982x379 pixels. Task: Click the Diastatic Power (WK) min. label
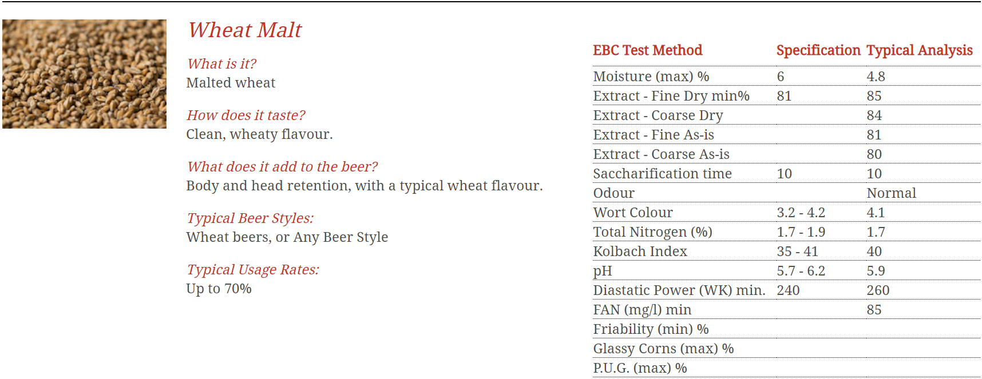coord(679,290)
